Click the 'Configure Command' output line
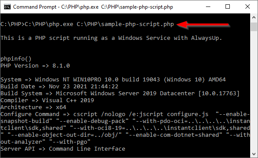Screen dimensions: 258x158 coord(125,128)
